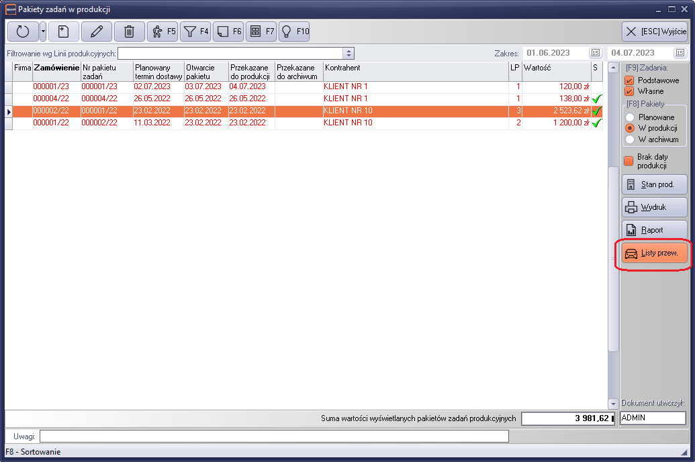Uncheck the Podstawowe tasks checkbox
695x462 pixels.
pyautogui.click(x=629, y=80)
